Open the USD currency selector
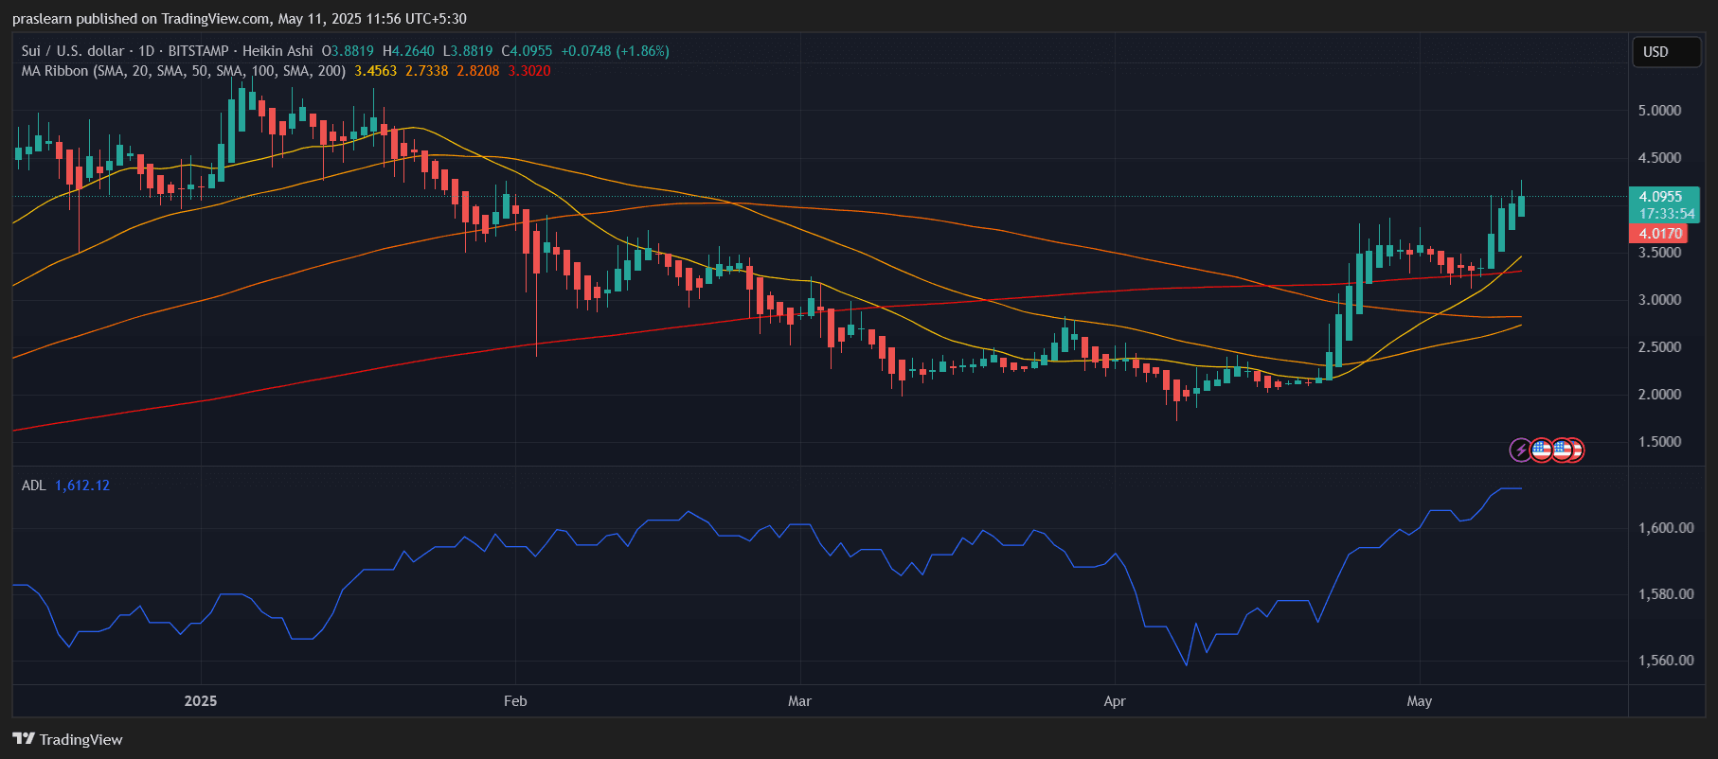This screenshot has width=1718, height=759. point(1665,52)
